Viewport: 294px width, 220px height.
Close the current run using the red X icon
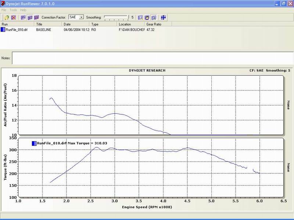coord(13,16)
